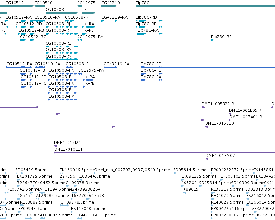Select protein label CG10512-PD
The image size is (275, 220).
coord(34,77)
